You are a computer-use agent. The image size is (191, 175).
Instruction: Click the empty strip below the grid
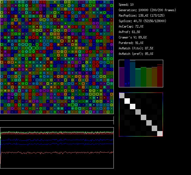coord(57,117)
